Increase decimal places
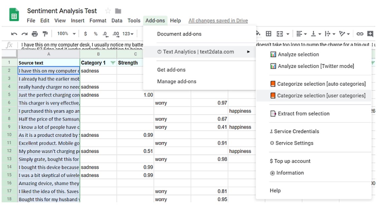 point(116,34)
